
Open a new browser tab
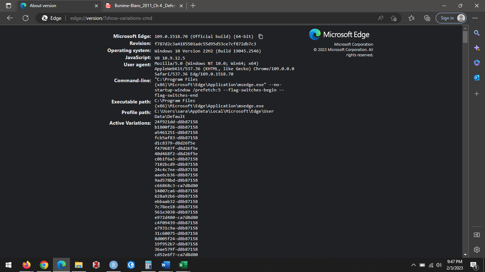click(x=193, y=6)
